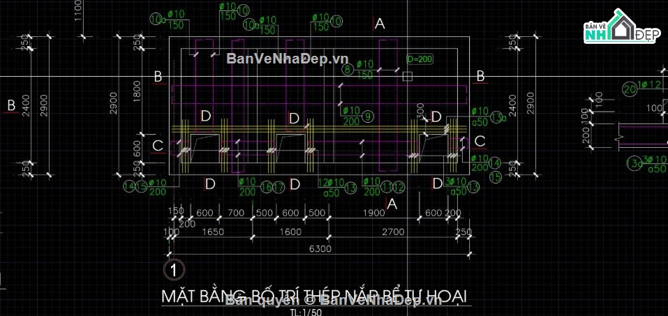Screen dimensions: 668x316
Task: Click the ⌀10/150 label next to bubble 8
Action: pos(364,70)
